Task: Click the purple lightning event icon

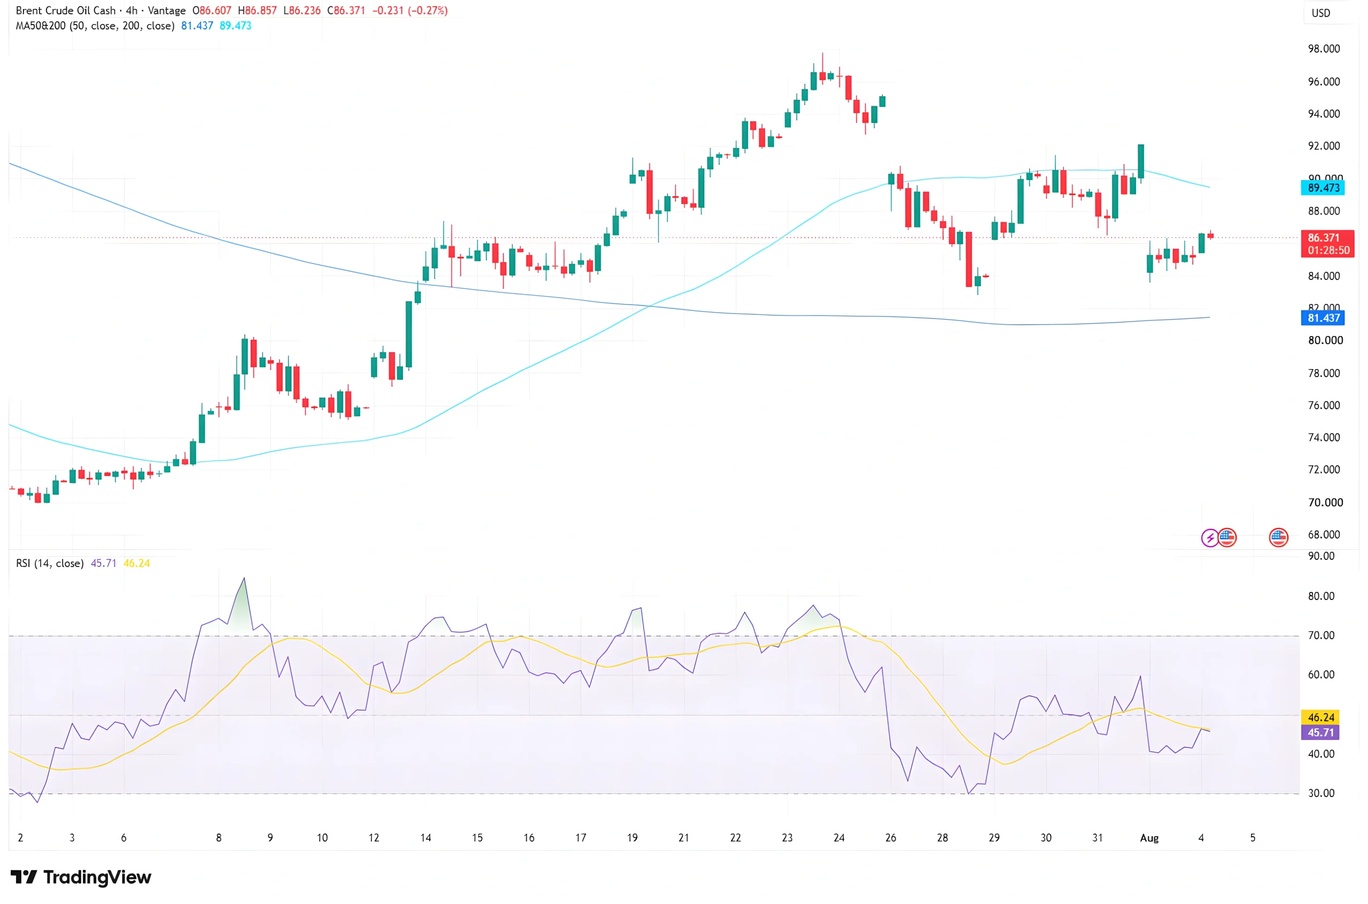Action: [1209, 538]
